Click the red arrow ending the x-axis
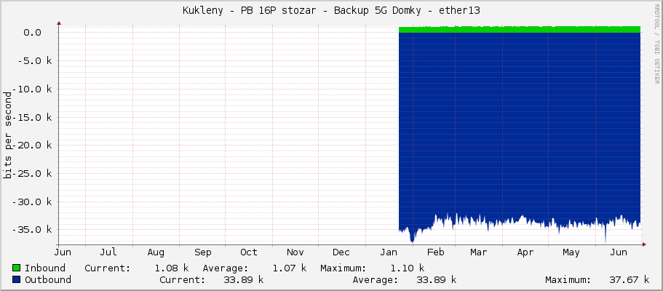The image size is (663, 291). coord(644,244)
